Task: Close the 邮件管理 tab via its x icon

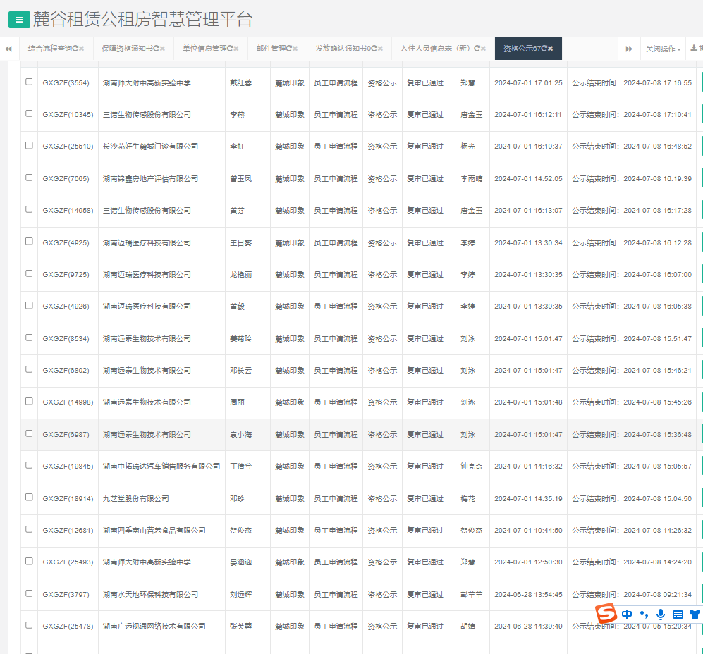Action: point(295,49)
